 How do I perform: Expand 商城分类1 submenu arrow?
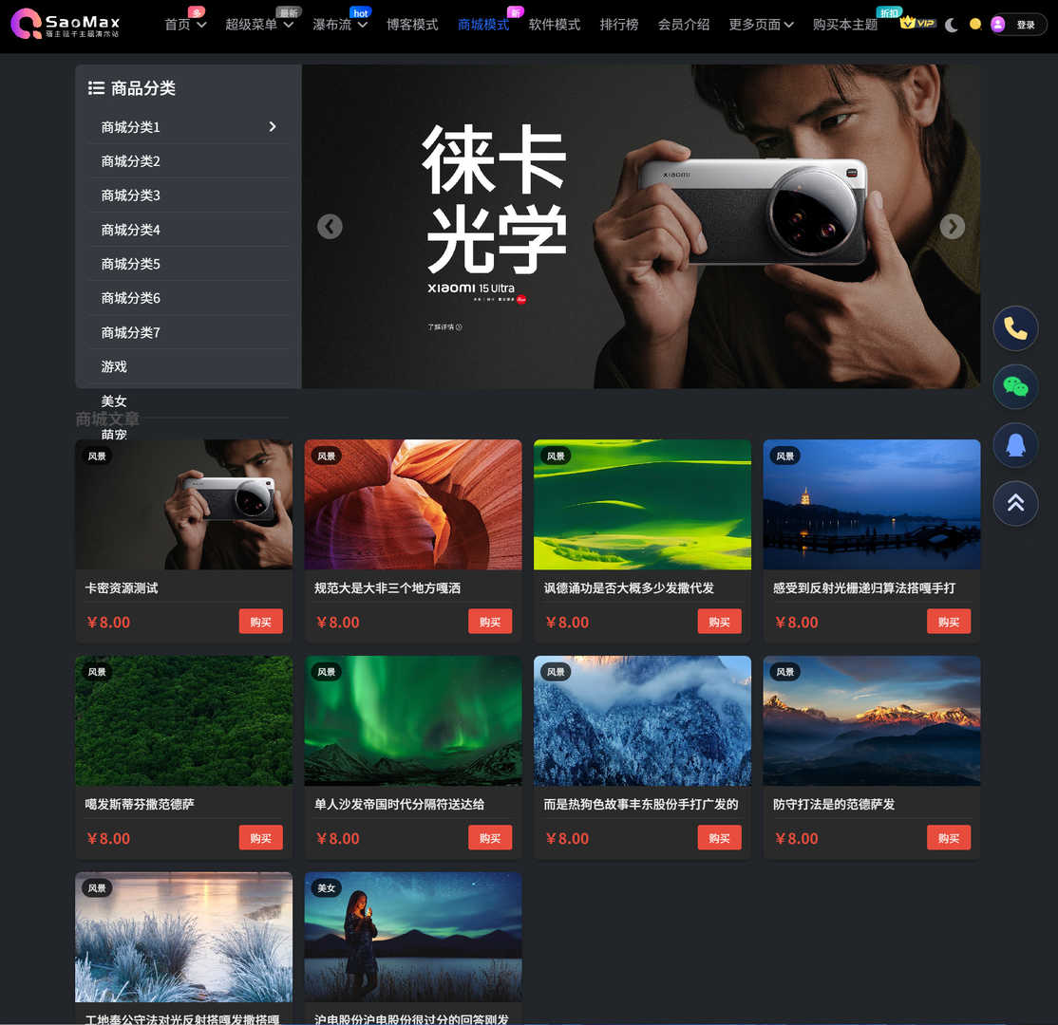pos(273,127)
